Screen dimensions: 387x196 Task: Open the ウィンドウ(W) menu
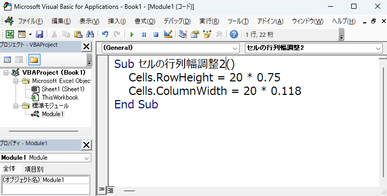pyautogui.click(x=308, y=21)
